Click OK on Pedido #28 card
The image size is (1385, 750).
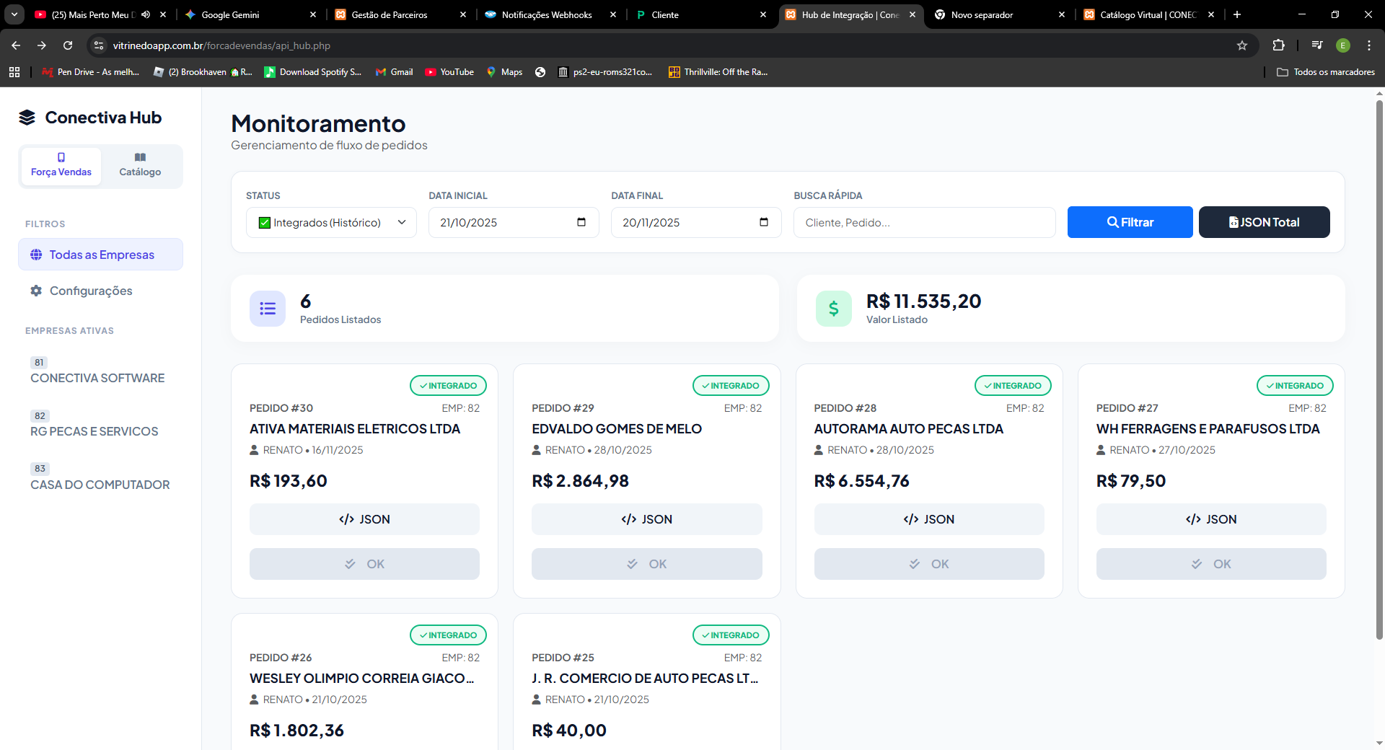point(928,564)
